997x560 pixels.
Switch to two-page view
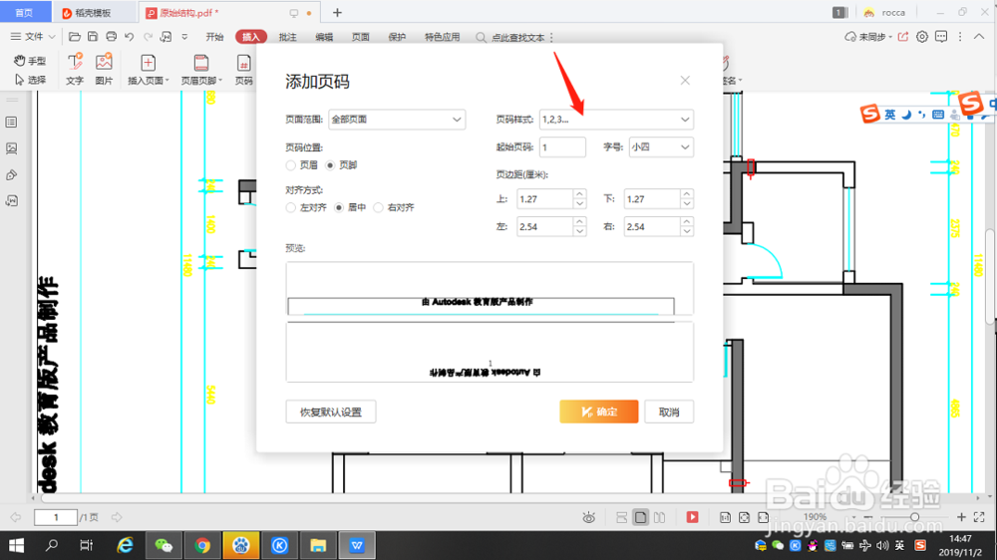(x=659, y=517)
